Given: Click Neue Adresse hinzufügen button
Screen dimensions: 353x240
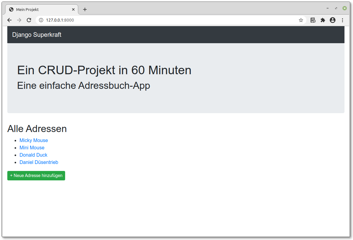Looking at the screenshot, I should [x=36, y=176].
